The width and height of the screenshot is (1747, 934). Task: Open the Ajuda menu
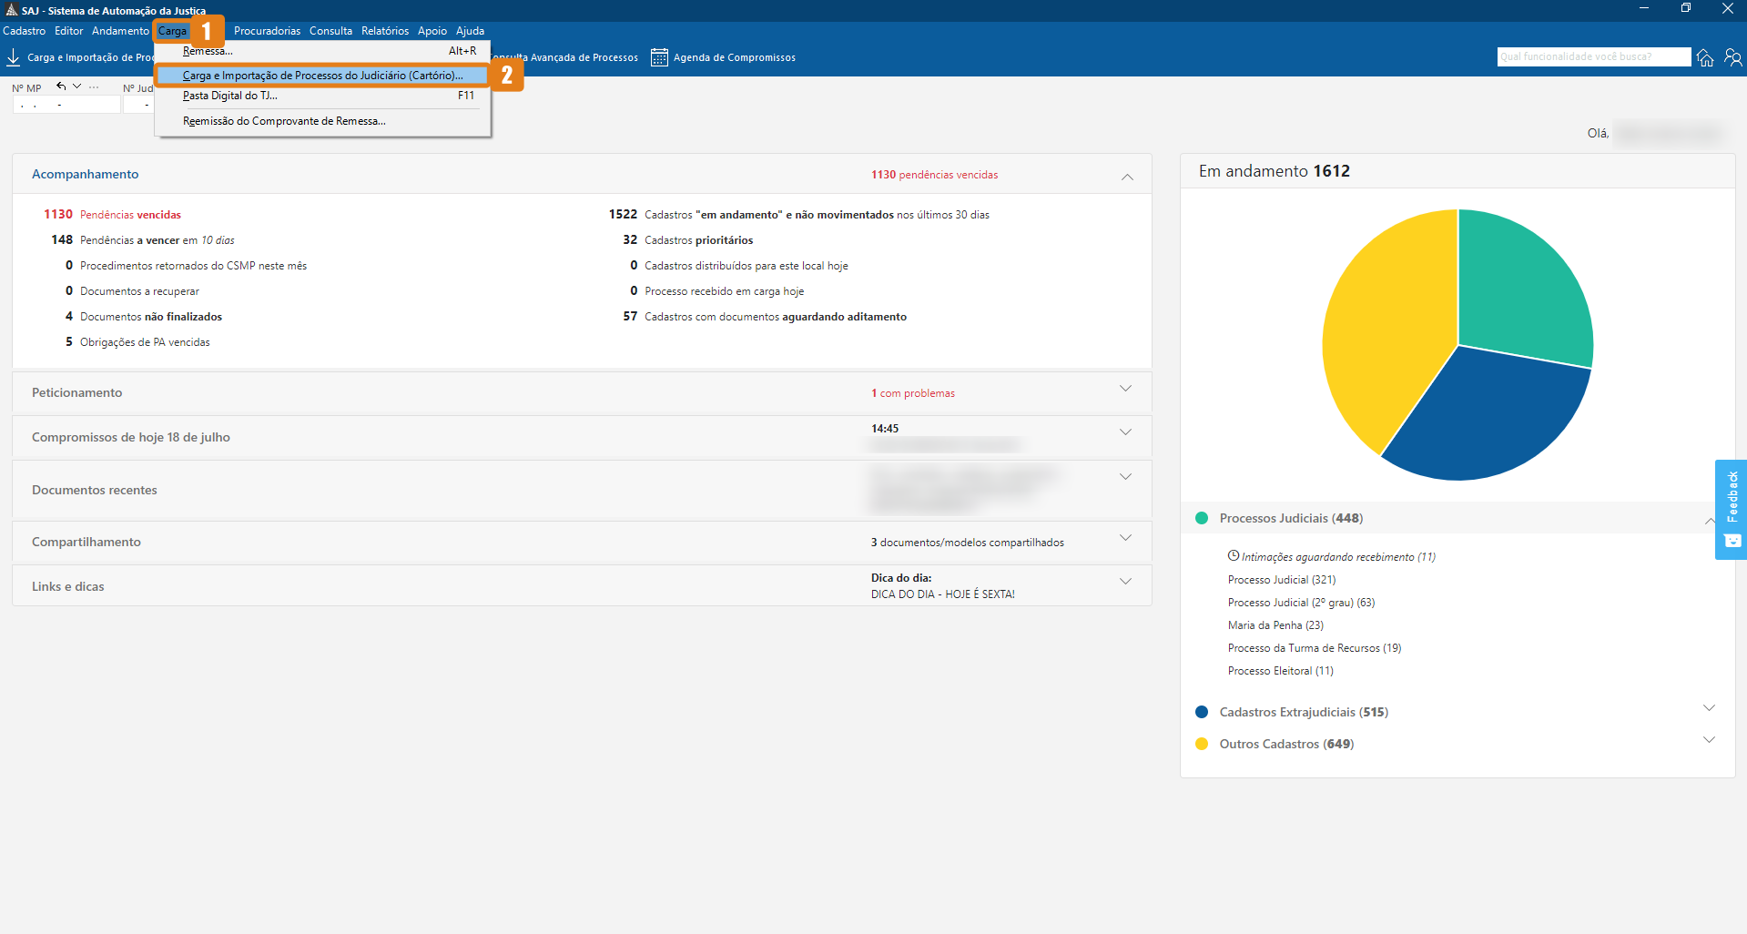pos(470,31)
